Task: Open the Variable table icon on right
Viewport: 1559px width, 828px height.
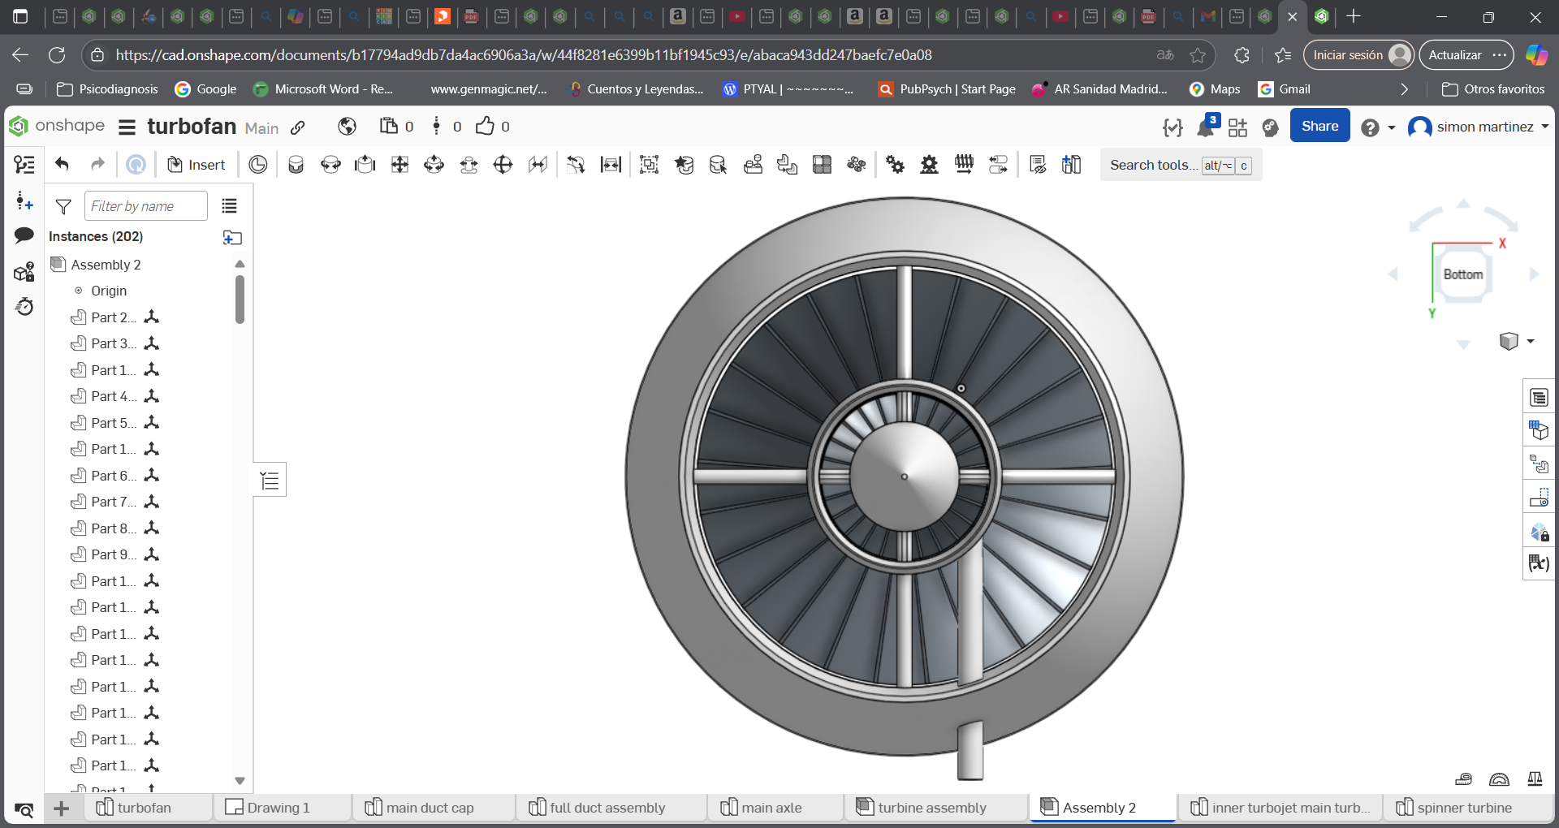Action: coord(1539,563)
